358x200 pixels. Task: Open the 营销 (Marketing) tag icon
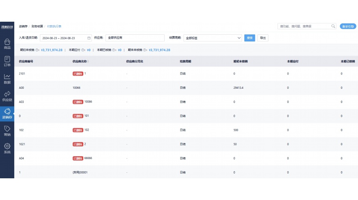pyautogui.click(x=7, y=130)
